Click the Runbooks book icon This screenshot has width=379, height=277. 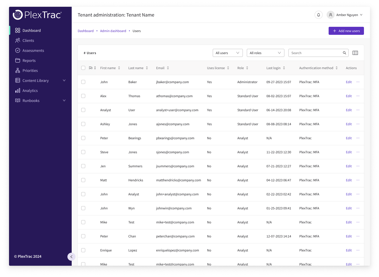click(x=18, y=100)
